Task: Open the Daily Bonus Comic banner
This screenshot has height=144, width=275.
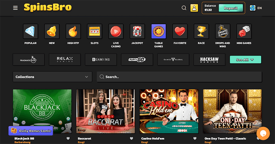Action: 31,131
